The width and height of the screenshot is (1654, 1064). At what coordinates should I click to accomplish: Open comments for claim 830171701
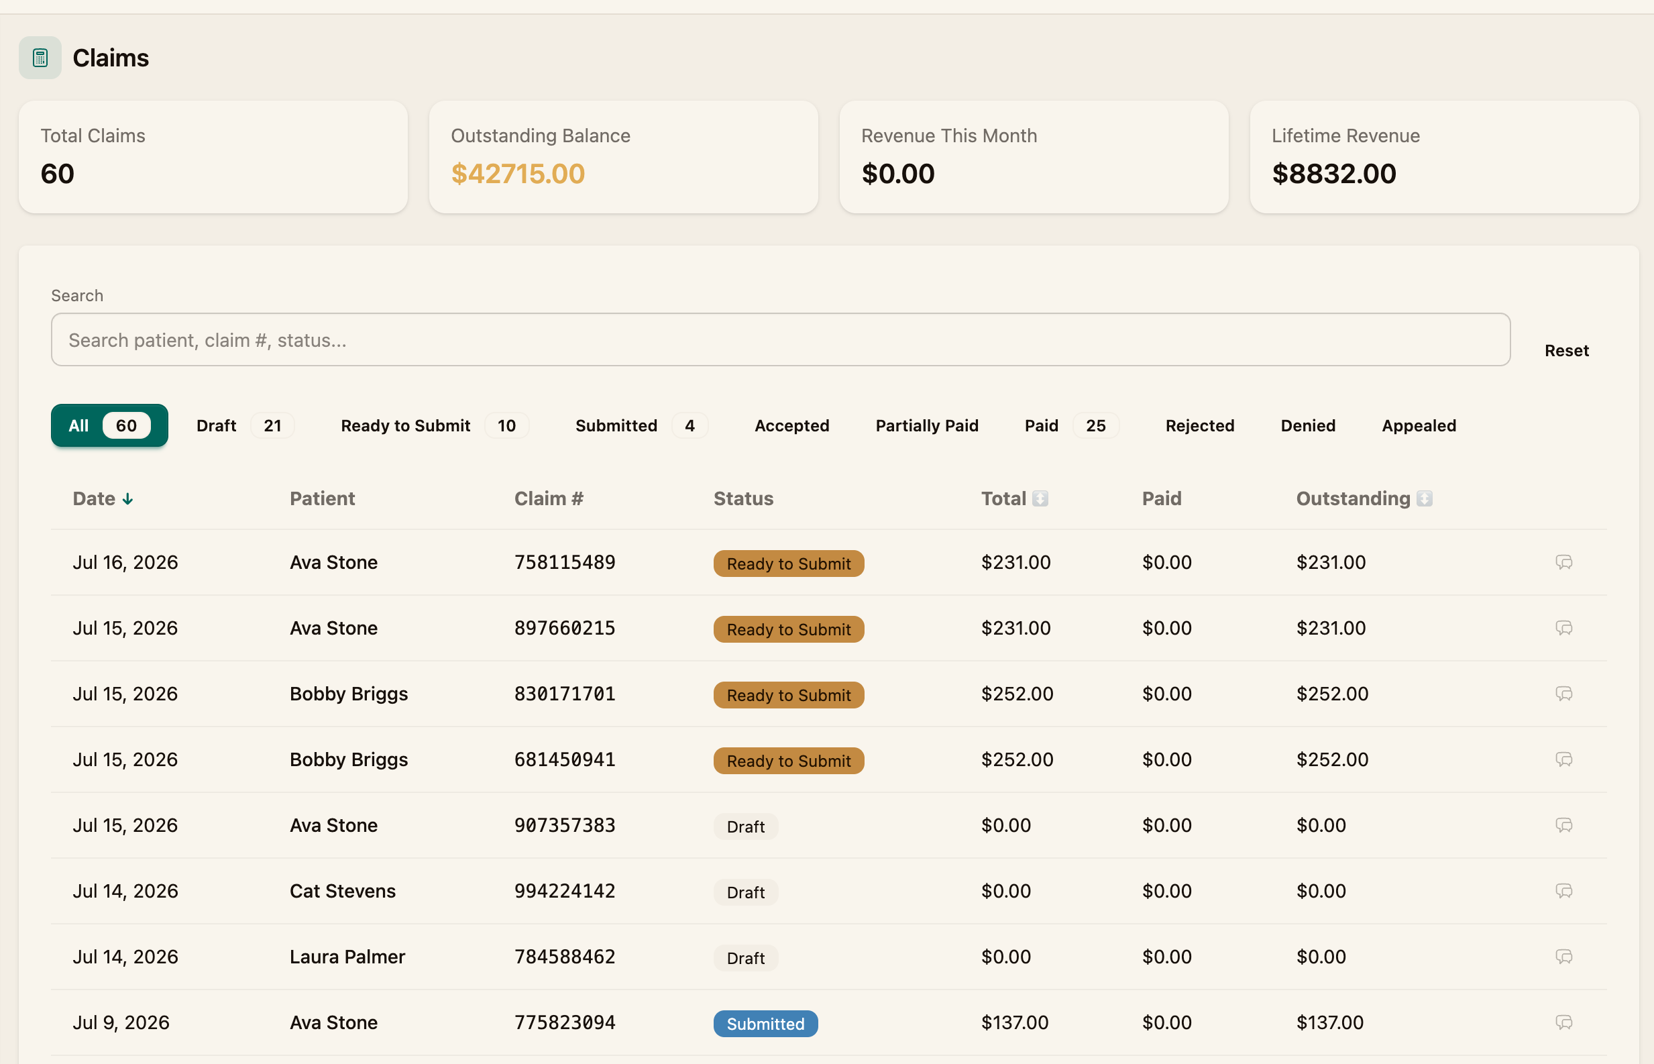(x=1563, y=693)
